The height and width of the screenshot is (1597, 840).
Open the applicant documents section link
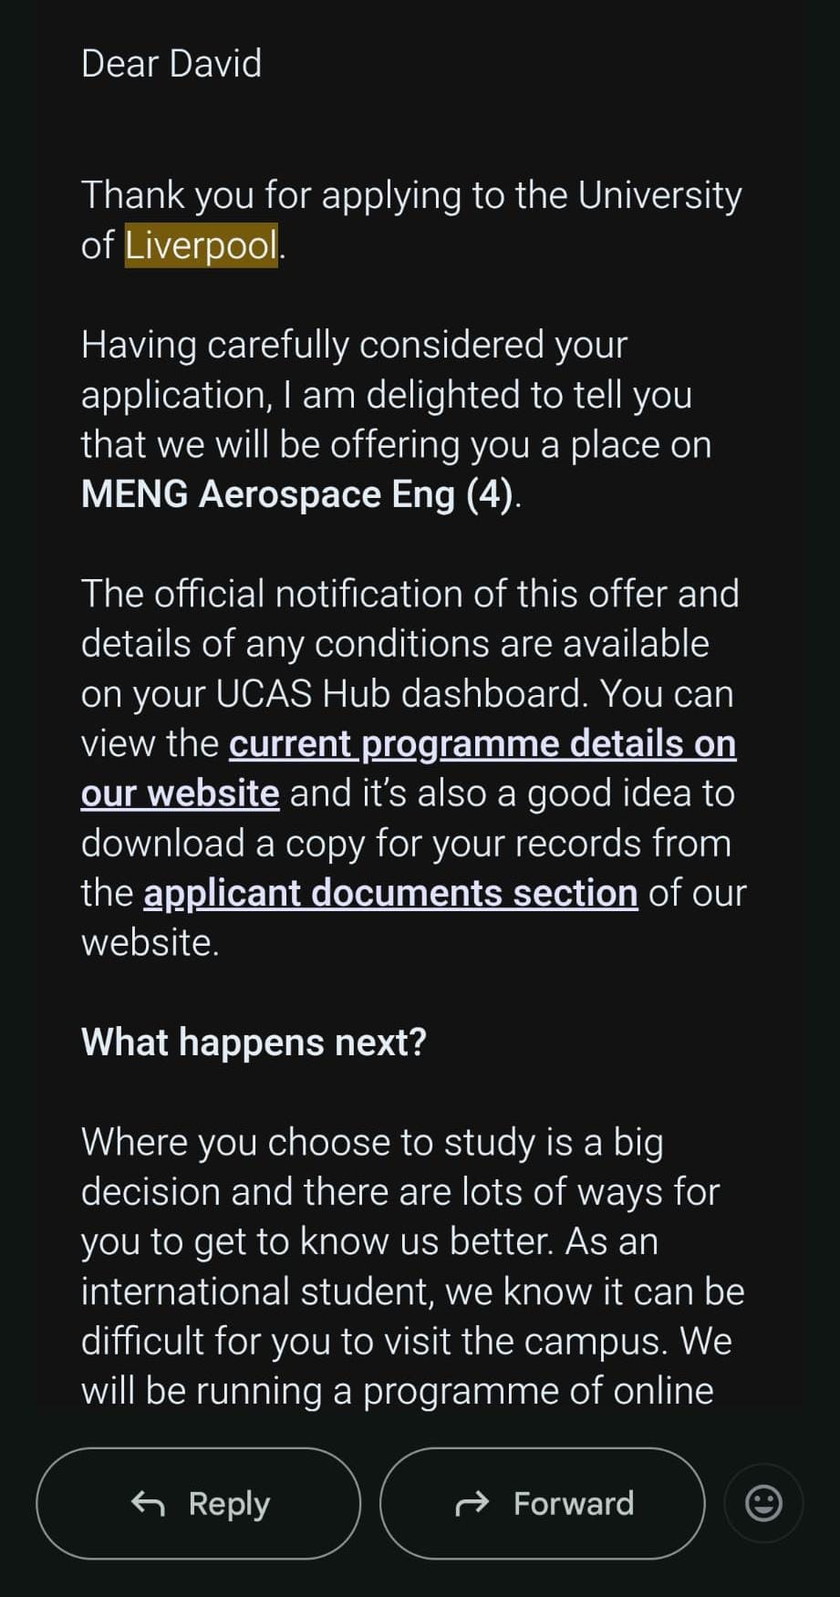point(390,893)
